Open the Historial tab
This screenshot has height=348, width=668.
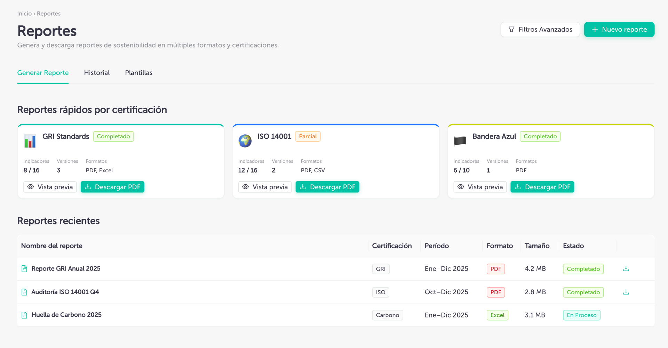pyautogui.click(x=97, y=73)
